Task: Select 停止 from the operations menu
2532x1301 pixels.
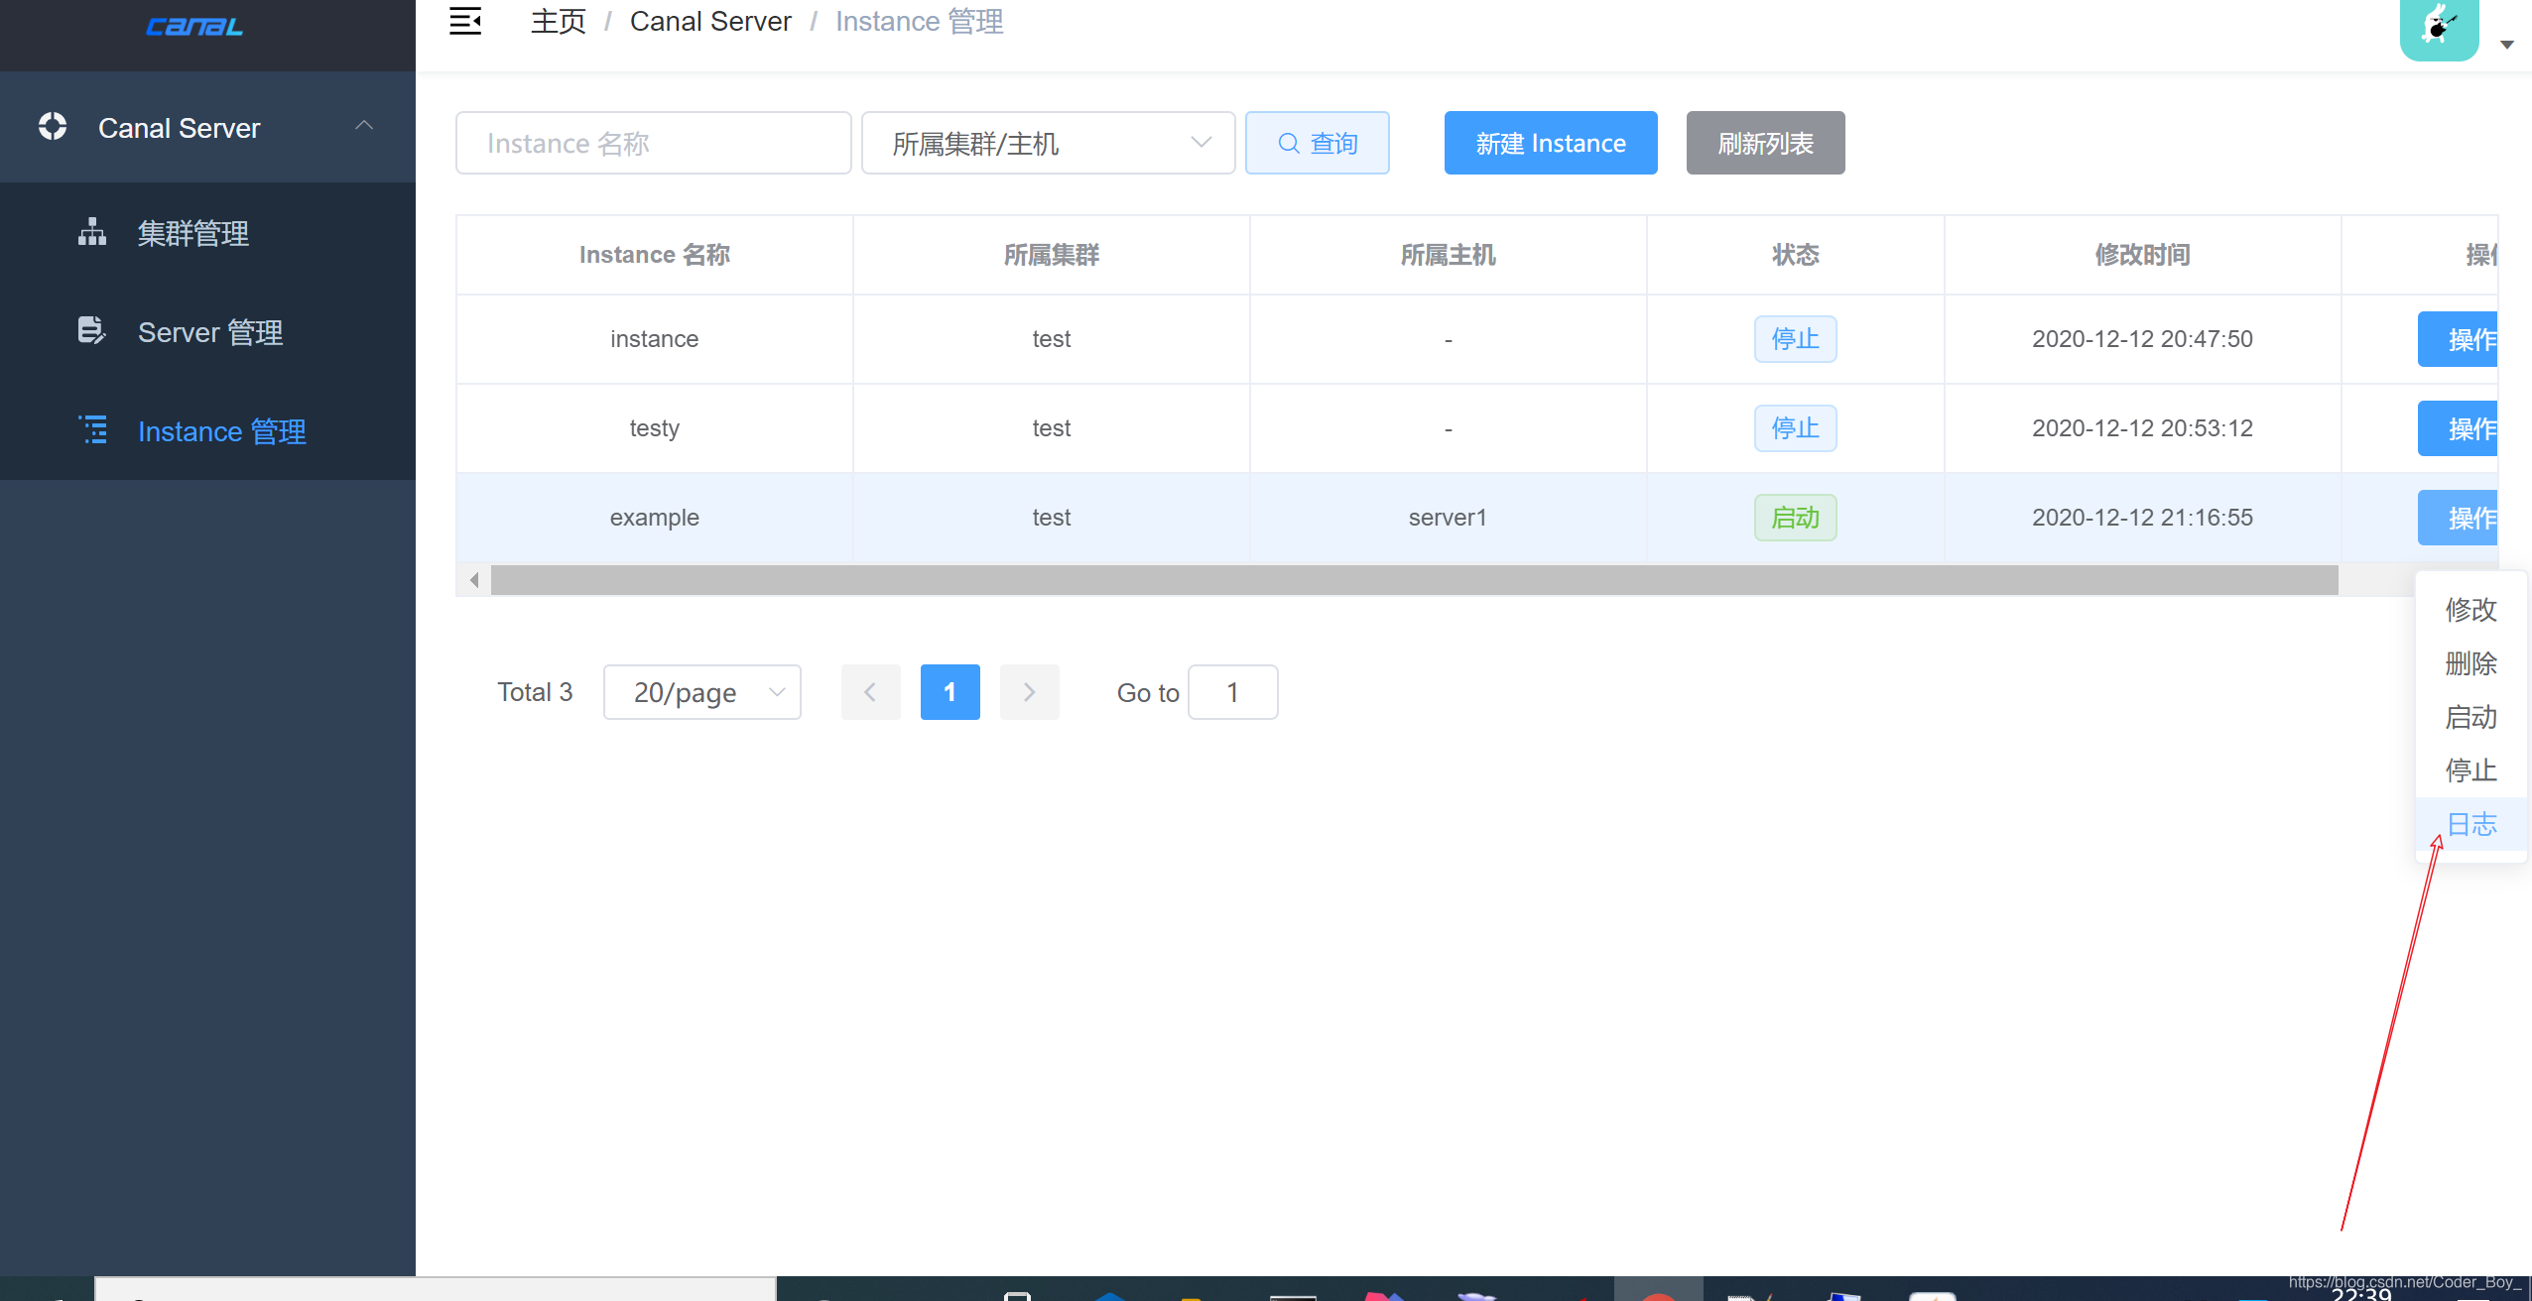Action: 2471,769
